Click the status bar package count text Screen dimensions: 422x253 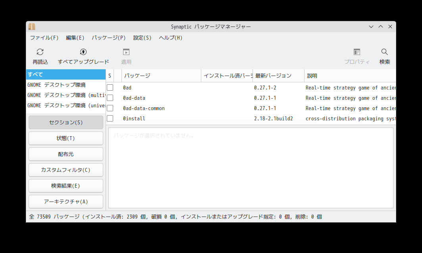pyautogui.click(x=175, y=217)
